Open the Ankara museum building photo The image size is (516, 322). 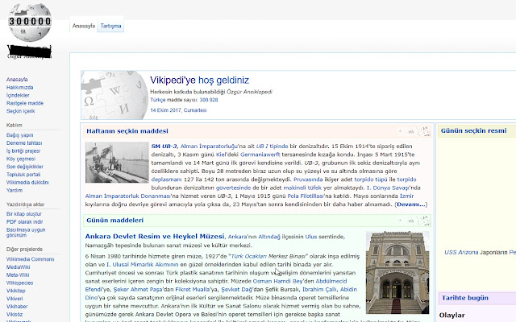(397, 272)
